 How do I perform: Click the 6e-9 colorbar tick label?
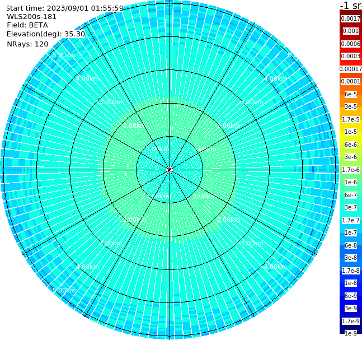click(x=351, y=296)
